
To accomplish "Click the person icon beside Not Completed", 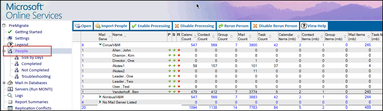I will tap(17, 70).
